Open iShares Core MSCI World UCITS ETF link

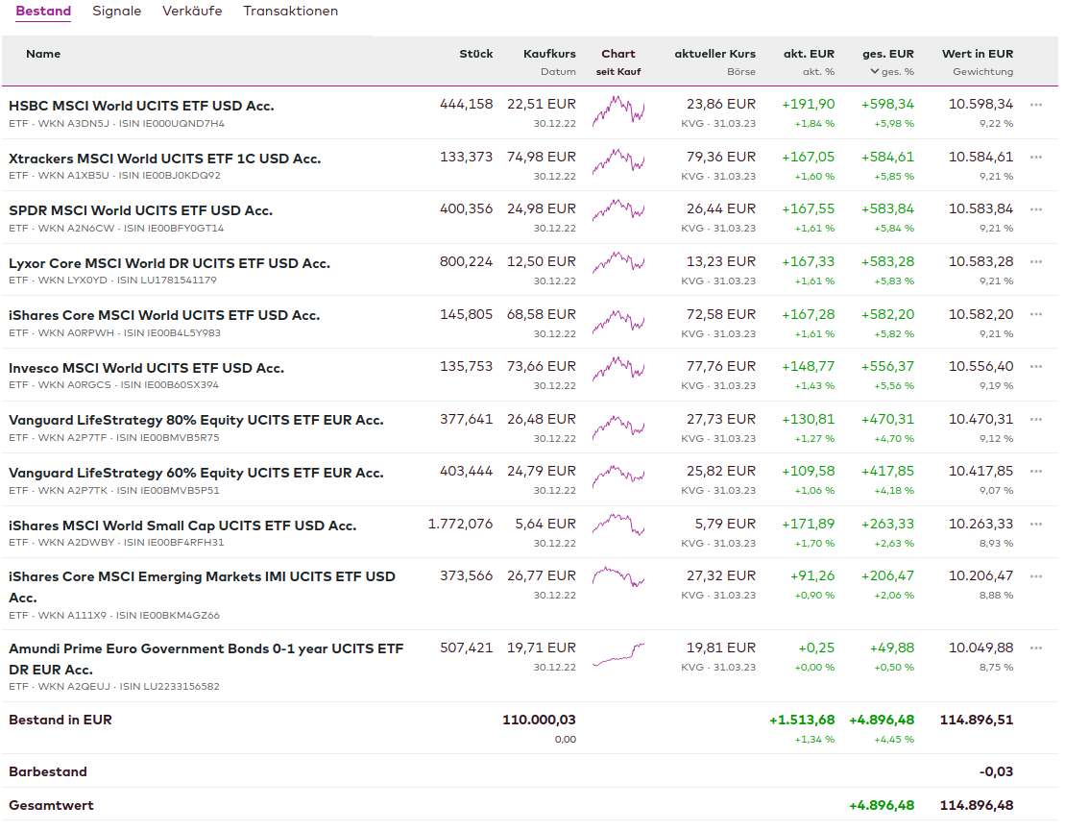pos(164,315)
